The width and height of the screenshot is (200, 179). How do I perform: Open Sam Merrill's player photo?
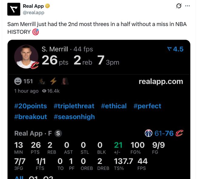(x=26, y=57)
